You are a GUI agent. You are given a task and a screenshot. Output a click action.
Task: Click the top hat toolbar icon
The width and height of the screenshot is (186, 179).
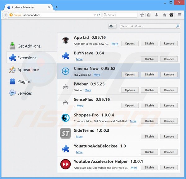[x=171, y=15]
